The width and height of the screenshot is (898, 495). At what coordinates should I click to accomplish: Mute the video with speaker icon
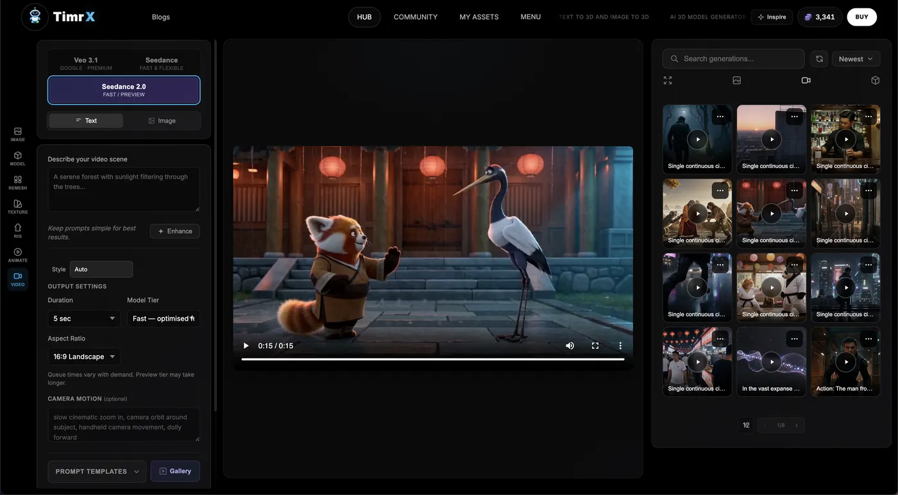[x=570, y=346]
